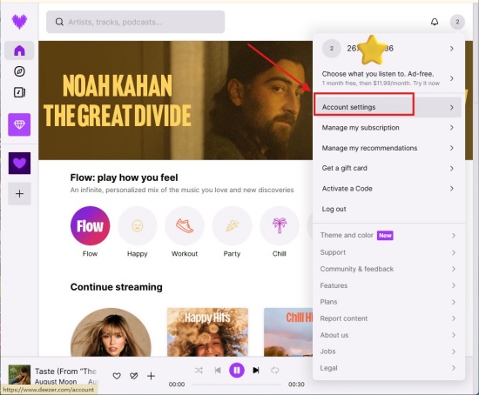Click the crossed heart dislike icon
This screenshot has width=479, height=395.
pyautogui.click(x=134, y=376)
